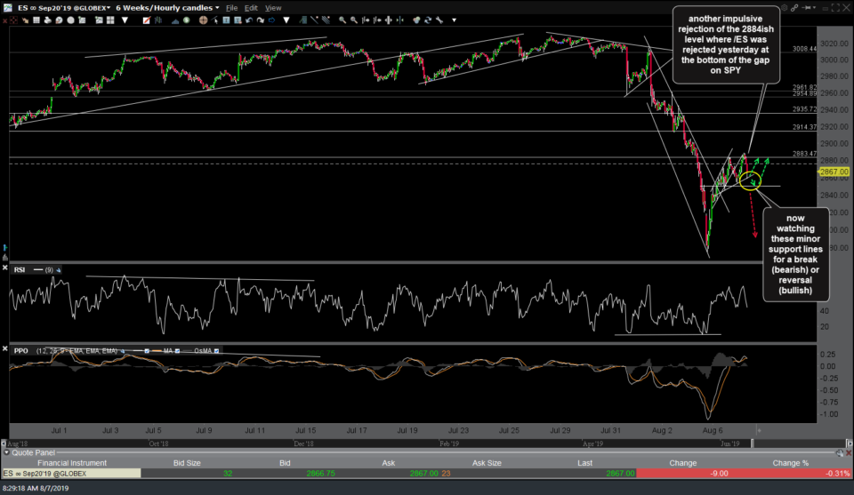Select the parallel lines channel tool
This screenshot has width=854, height=495.
click(326, 20)
